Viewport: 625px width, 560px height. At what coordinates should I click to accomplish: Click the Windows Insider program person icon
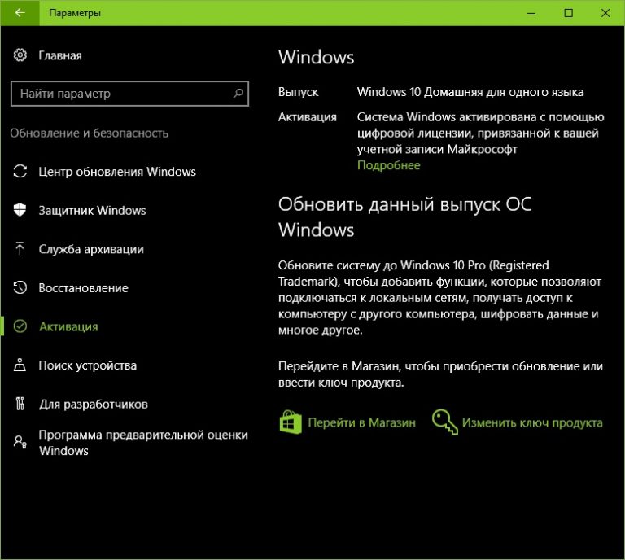pyautogui.click(x=20, y=442)
